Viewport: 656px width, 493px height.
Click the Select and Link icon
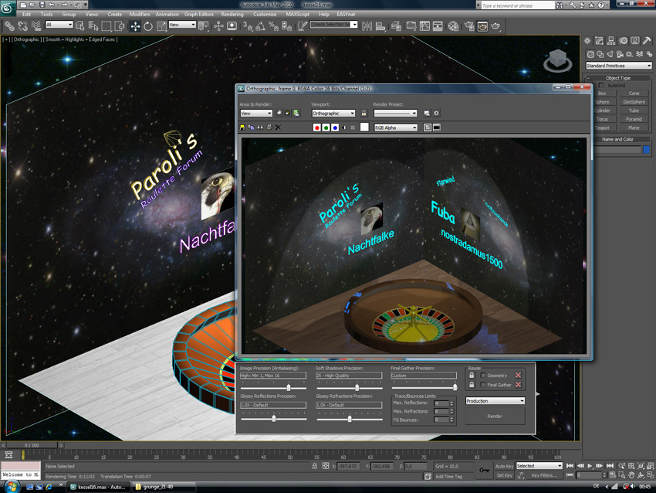[x=9, y=26]
